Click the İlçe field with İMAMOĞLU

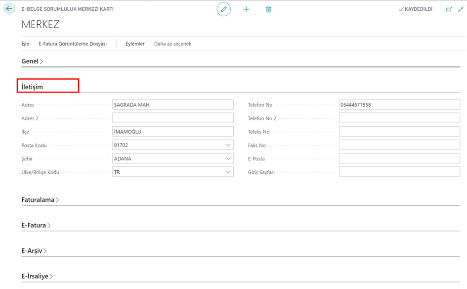(173, 132)
